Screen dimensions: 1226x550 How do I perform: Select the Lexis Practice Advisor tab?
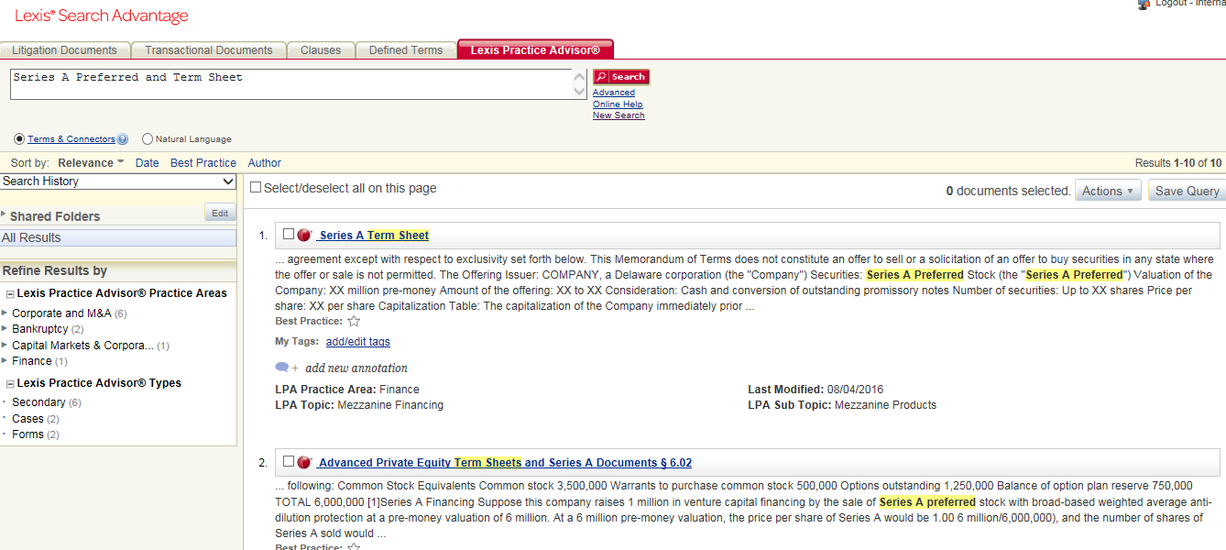(535, 50)
